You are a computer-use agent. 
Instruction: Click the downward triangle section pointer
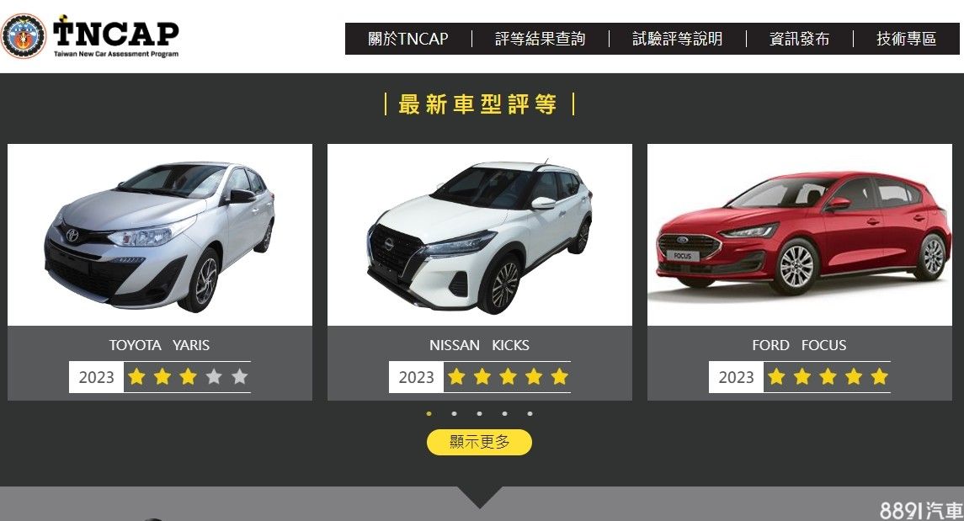pyautogui.click(x=480, y=497)
